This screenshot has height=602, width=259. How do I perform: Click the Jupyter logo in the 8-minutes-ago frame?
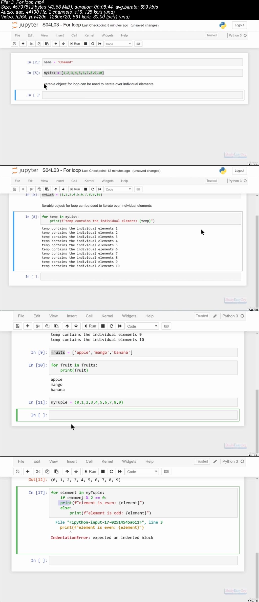[25, 25]
